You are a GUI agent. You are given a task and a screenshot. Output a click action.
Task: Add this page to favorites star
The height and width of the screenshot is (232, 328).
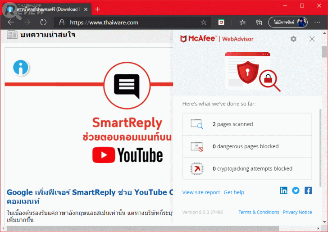pos(203,23)
